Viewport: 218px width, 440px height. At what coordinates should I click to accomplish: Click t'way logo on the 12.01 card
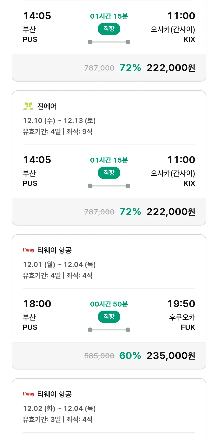click(28, 250)
